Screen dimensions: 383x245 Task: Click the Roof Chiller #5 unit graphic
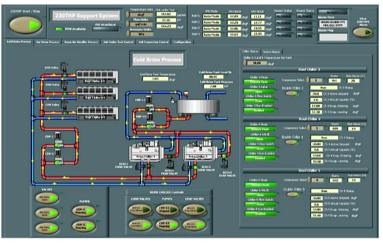97,114
